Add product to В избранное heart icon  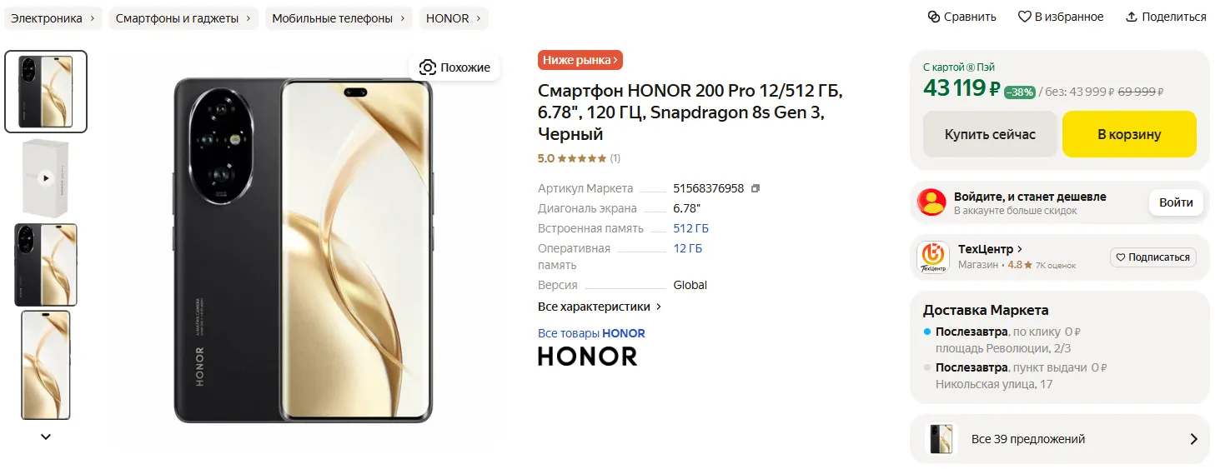1025,17
